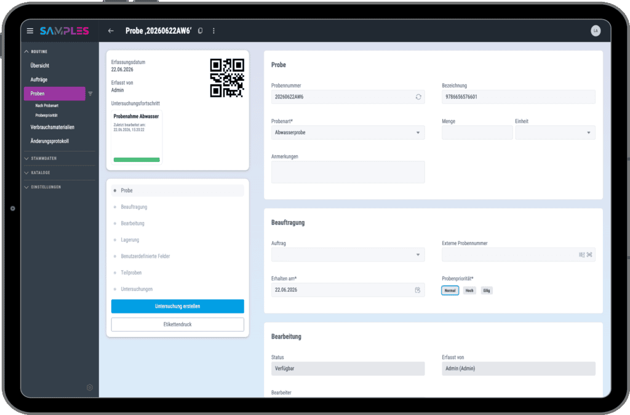Image resolution: width=630 pixels, height=415 pixels.
Task: Open the three-dot more options menu
Action: click(213, 31)
